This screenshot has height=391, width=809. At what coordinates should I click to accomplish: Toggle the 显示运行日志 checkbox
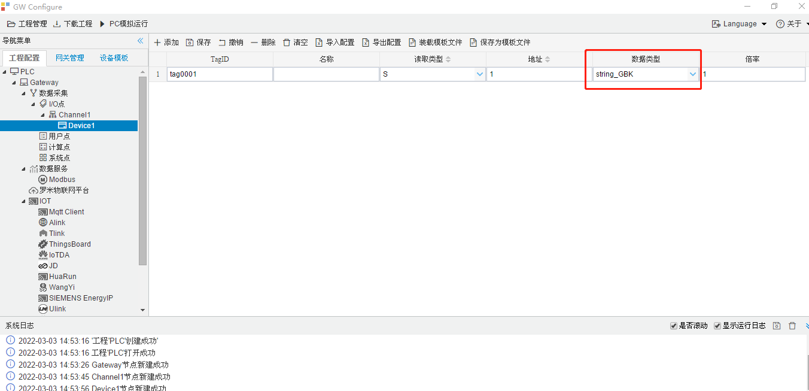pos(717,326)
